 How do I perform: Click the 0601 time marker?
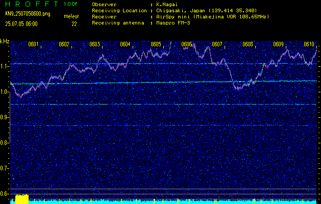[x=33, y=44]
